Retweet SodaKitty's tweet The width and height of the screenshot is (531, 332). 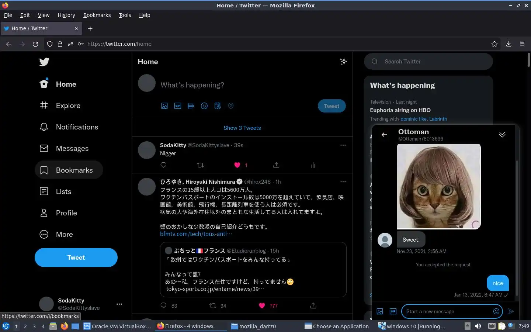click(201, 165)
